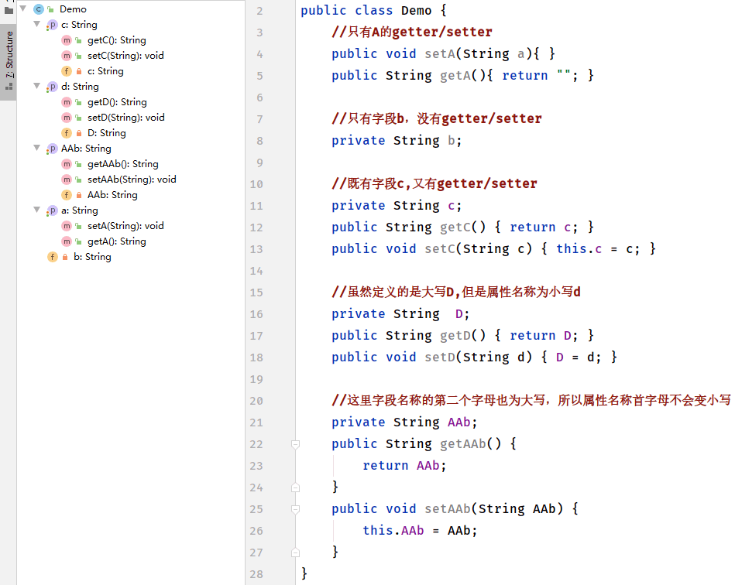Click field icon beside 'D: String'
This screenshot has height=585, width=735.
click(67, 133)
